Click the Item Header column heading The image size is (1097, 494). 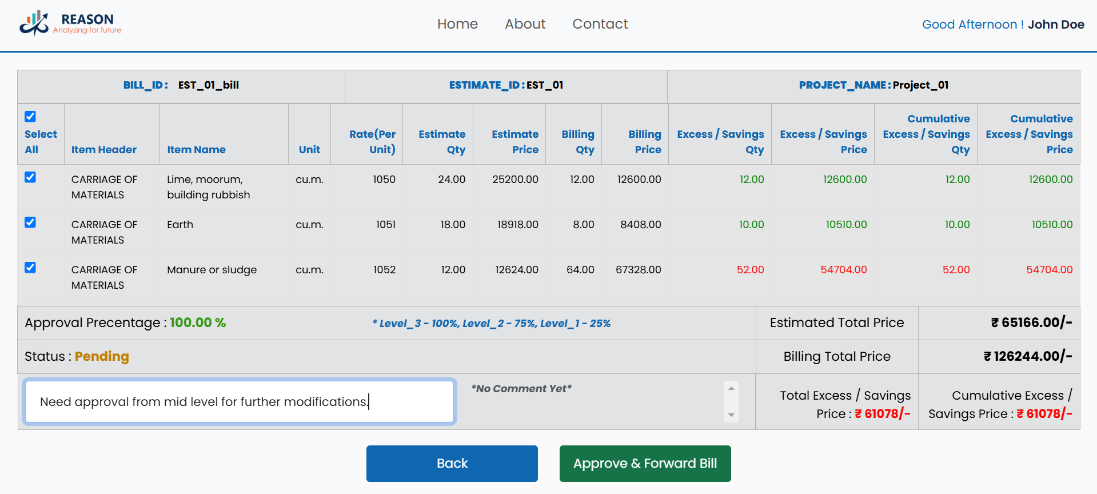[x=104, y=150]
